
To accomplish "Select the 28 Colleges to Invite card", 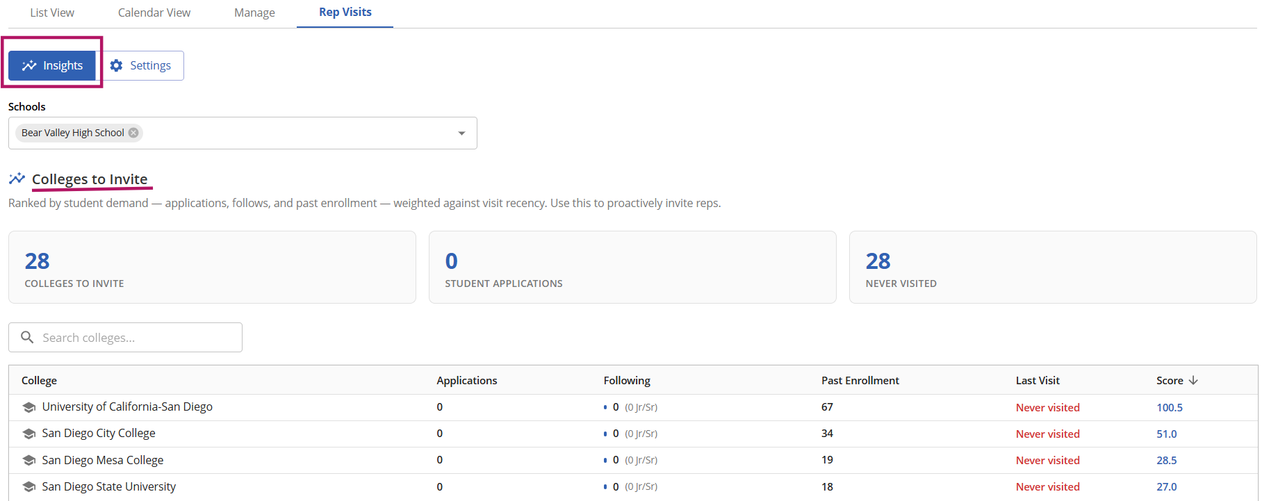I will coord(212,267).
